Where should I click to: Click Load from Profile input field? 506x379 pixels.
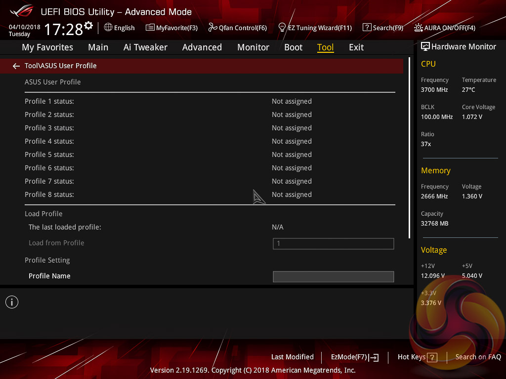[x=334, y=244]
